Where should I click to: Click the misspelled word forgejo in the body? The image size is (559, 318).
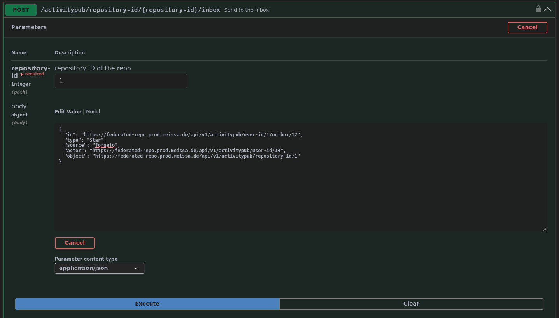tap(105, 145)
